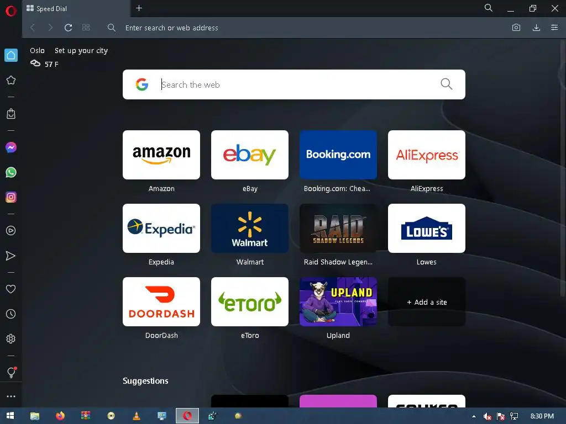Open VLC media player from the taskbar
Viewport: 566px width, 424px height.
[137, 416]
